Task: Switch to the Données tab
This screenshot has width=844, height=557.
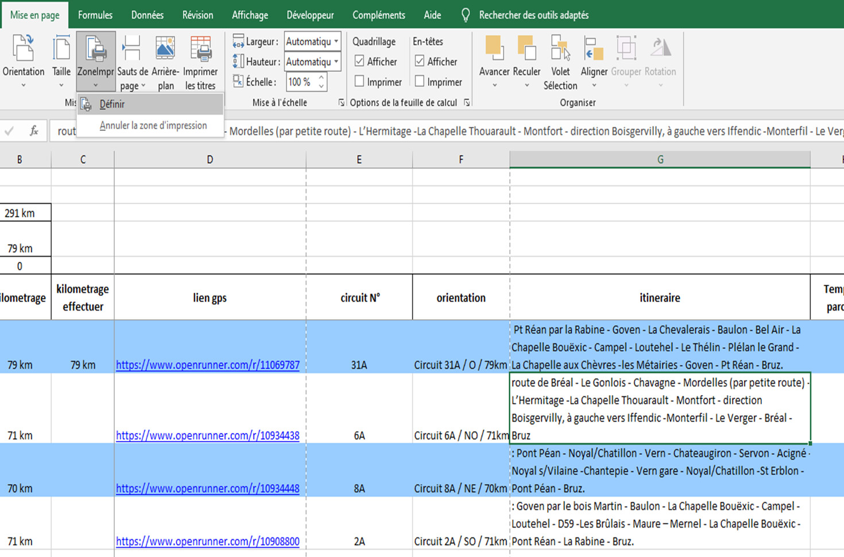Action: [x=148, y=15]
